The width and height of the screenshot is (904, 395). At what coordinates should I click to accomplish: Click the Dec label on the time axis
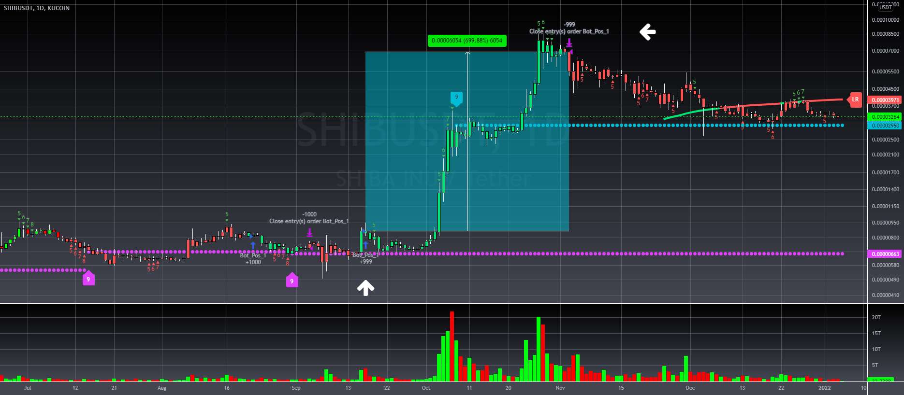tap(690, 388)
